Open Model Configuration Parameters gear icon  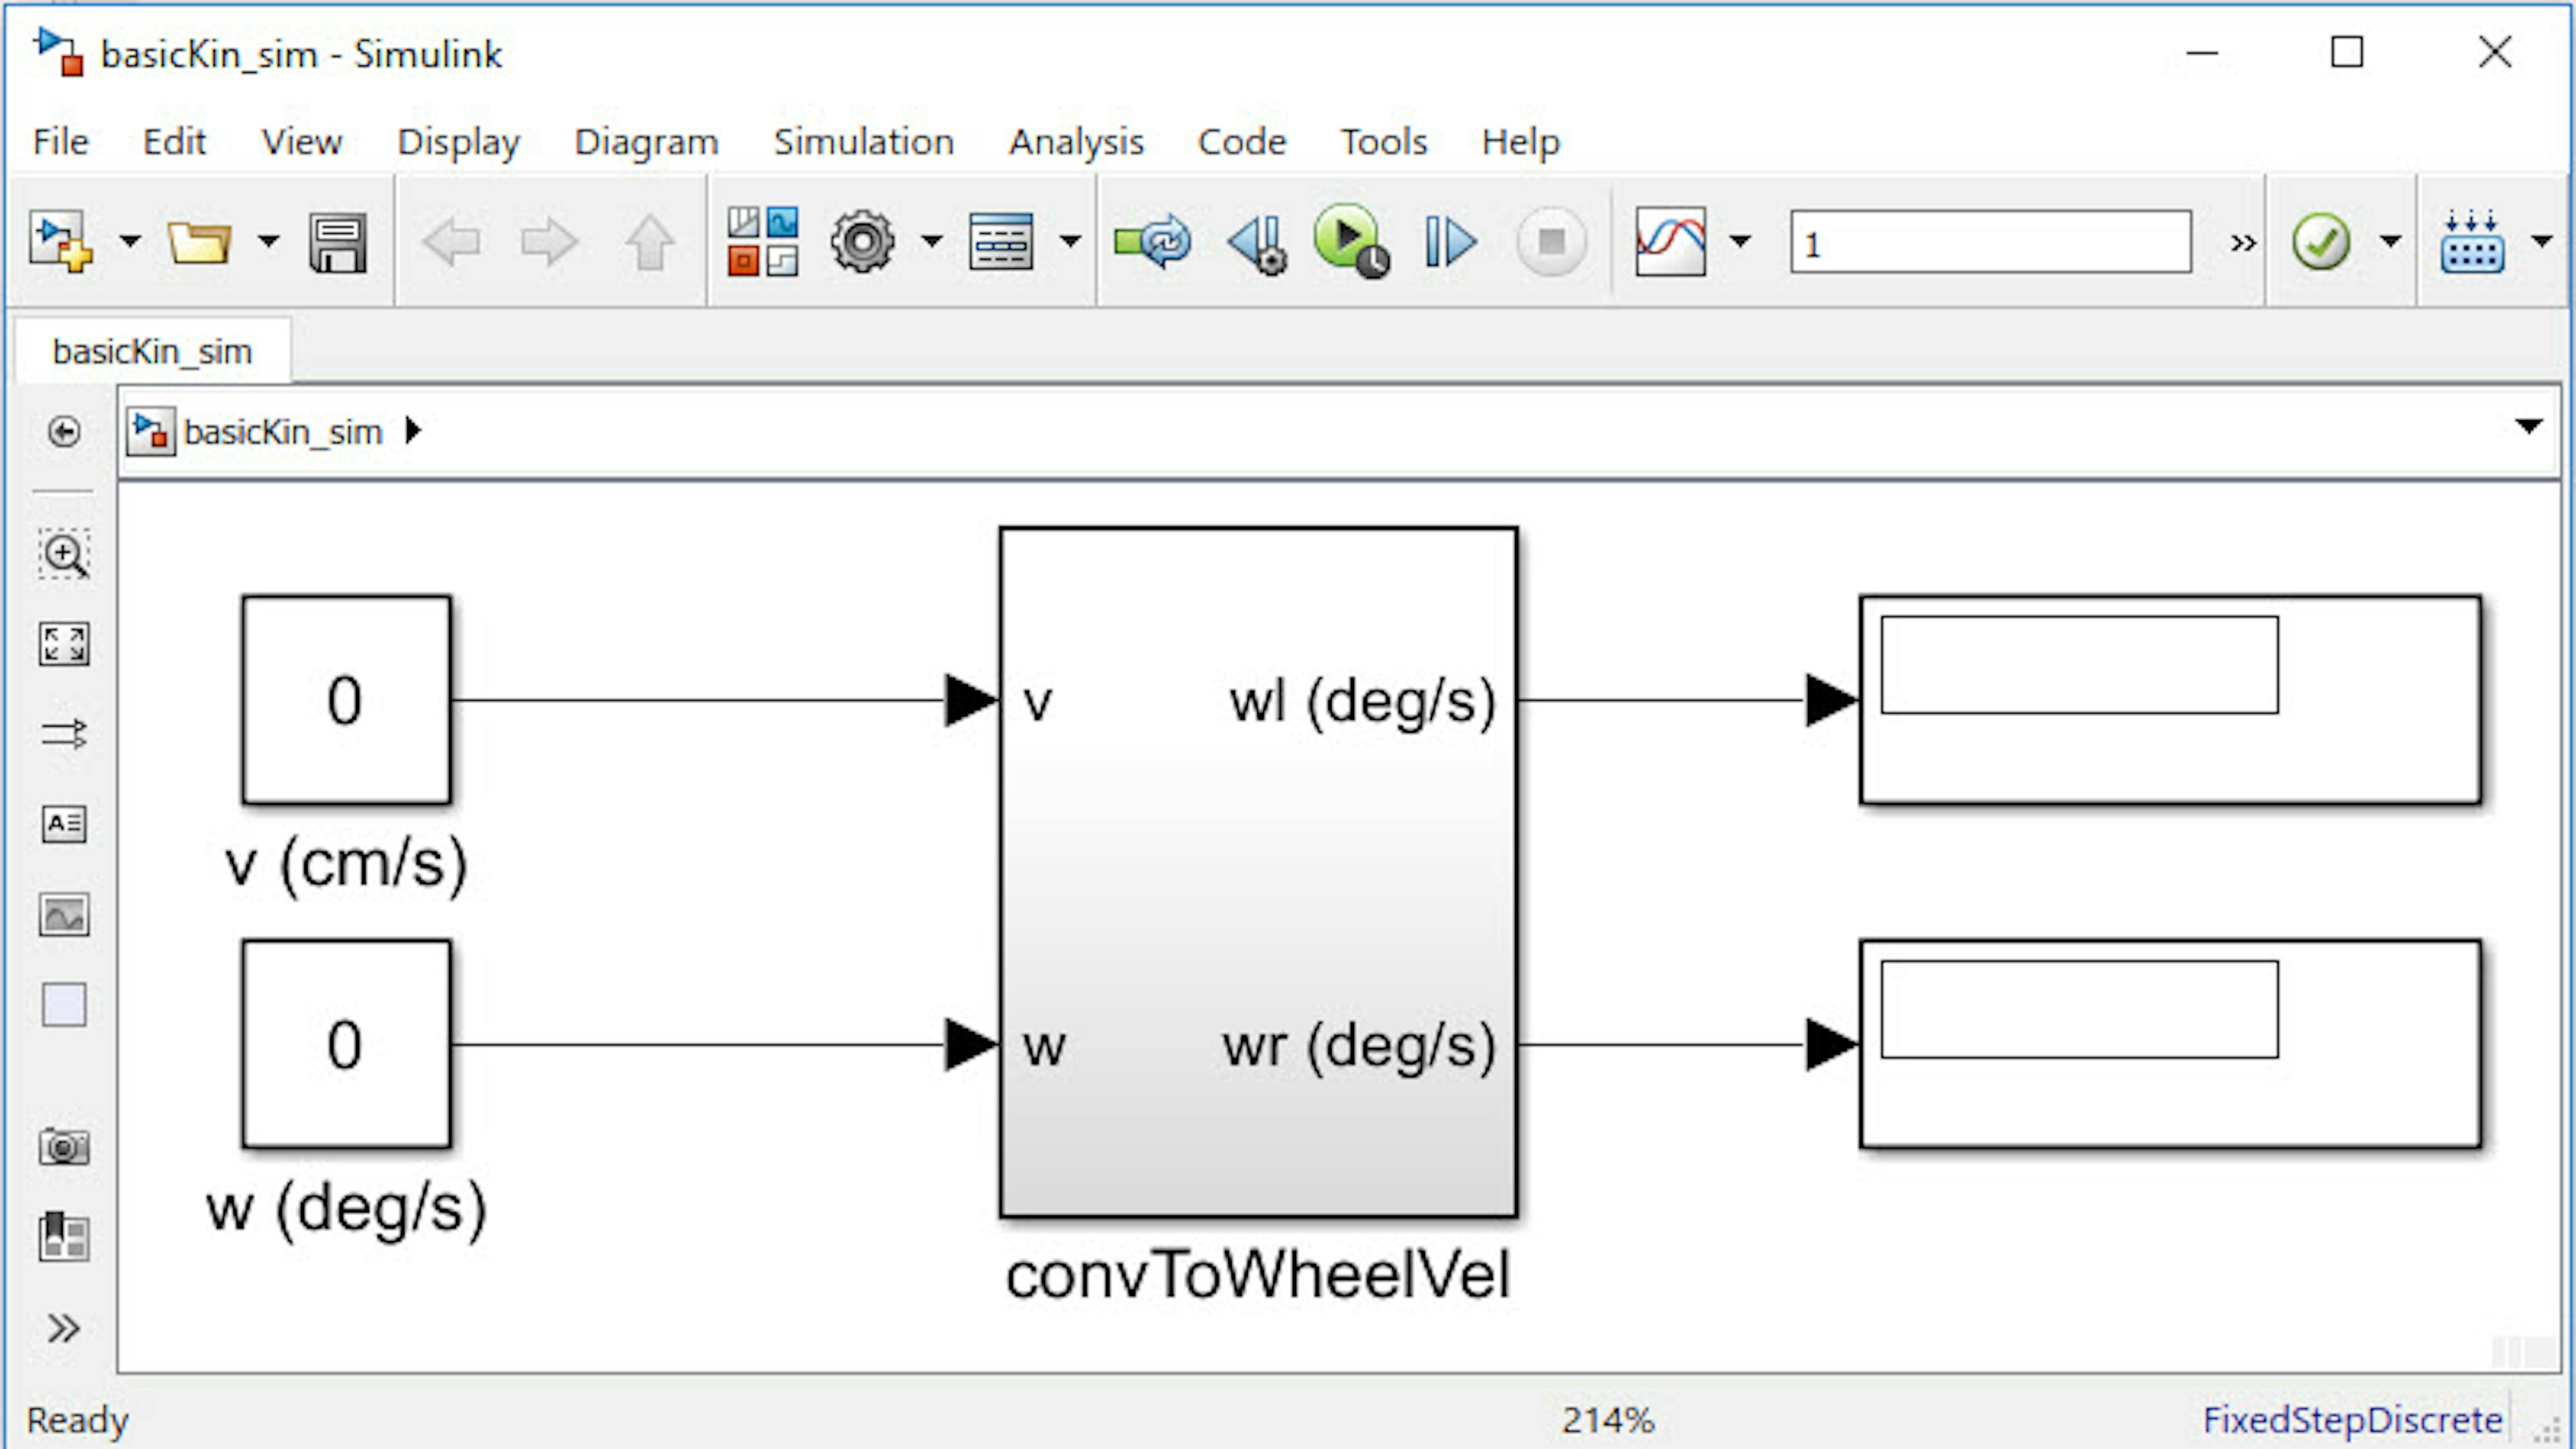tap(862, 241)
